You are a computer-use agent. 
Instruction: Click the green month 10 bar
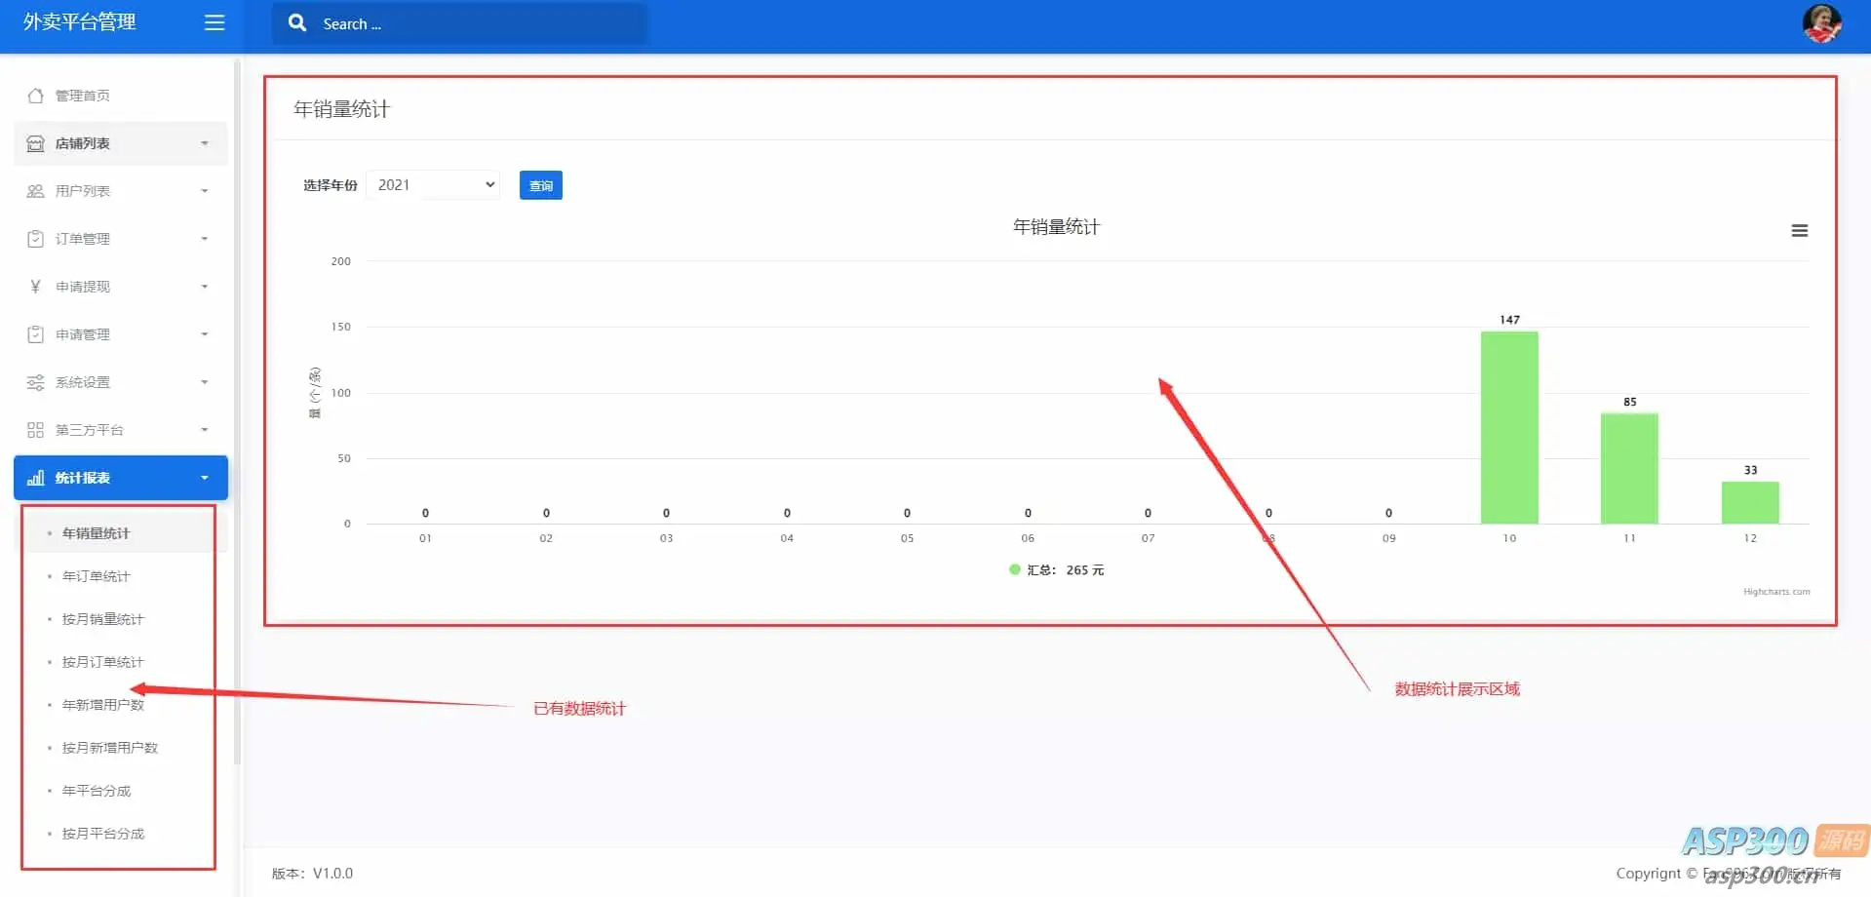pyautogui.click(x=1509, y=428)
